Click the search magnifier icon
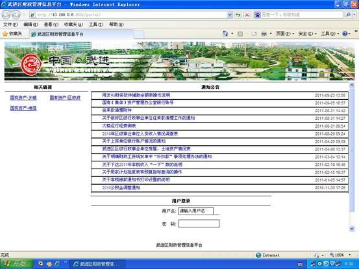The height and width of the screenshot is (269, 359). pyautogui.click(x=348, y=15)
